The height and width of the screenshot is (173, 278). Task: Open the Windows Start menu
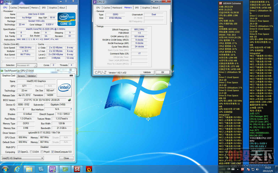(5, 169)
